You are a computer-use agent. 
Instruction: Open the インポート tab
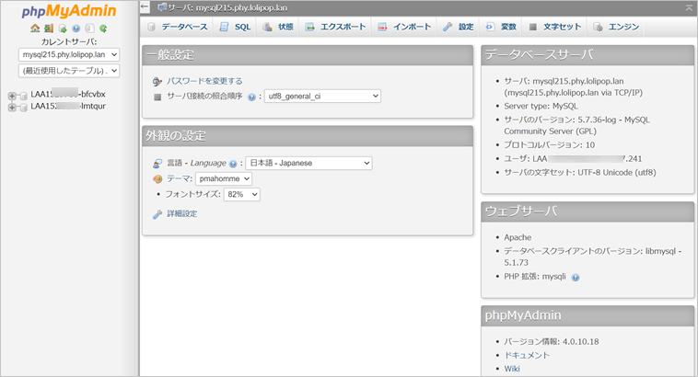[404, 28]
